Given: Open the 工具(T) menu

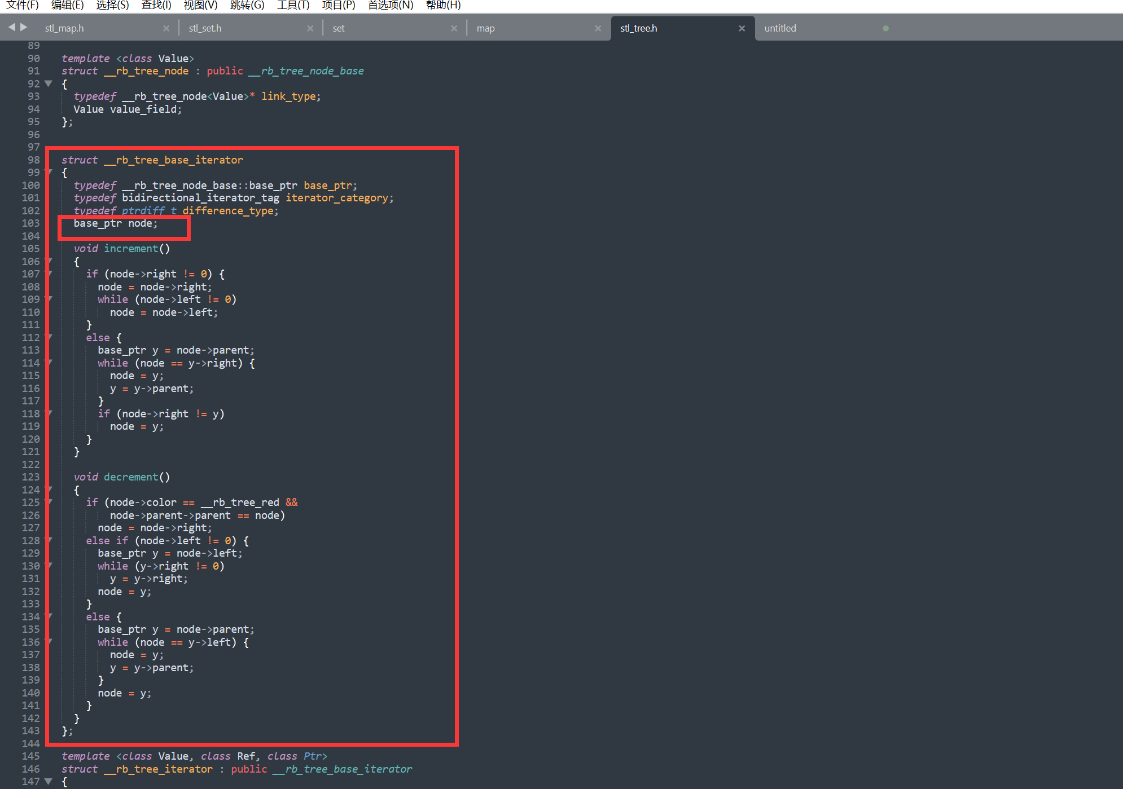Looking at the screenshot, I should pos(293,5).
